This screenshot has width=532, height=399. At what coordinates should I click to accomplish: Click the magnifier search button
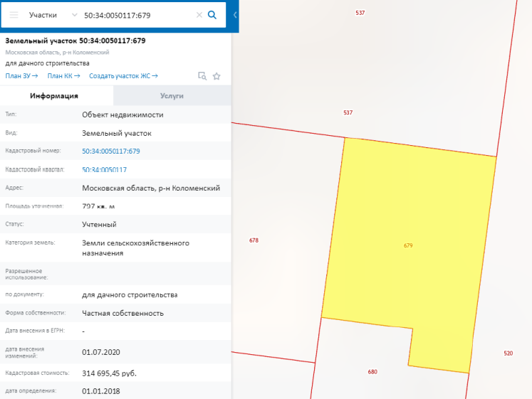212,15
